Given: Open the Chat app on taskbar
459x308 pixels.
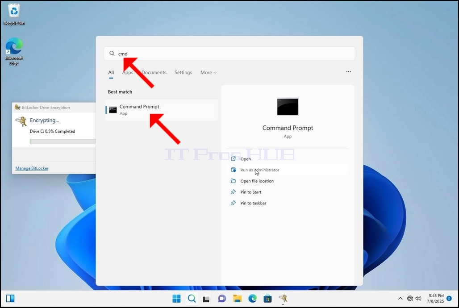Looking at the screenshot, I should coord(222,298).
